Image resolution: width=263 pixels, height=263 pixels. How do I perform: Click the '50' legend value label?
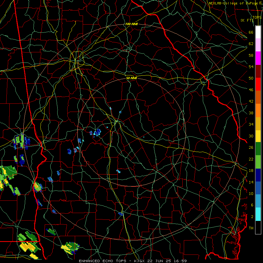click(251, 78)
